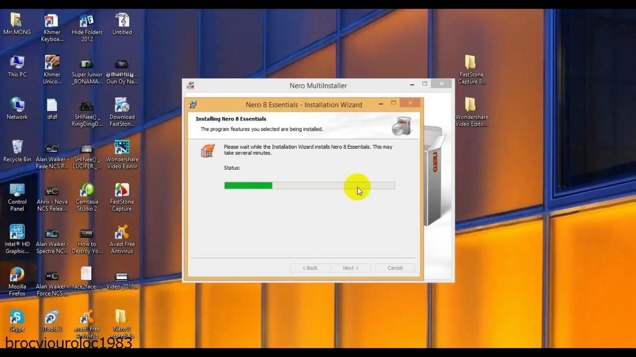The width and height of the screenshot is (636, 357).
Task: Open Intel HD Graphics shortcut
Action: [17, 239]
